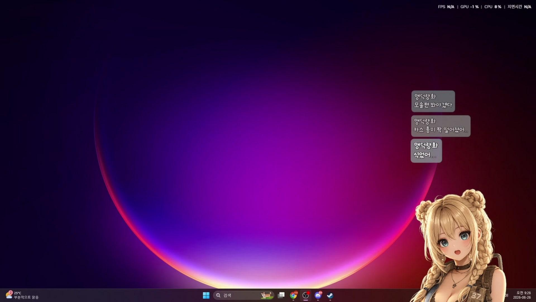
Task: Click the taskbar search box labeled 검색
Action: pyautogui.click(x=243, y=295)
